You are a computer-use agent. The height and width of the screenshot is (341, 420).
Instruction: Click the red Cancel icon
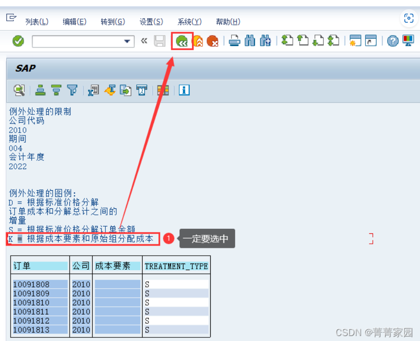tap(212, 41)
